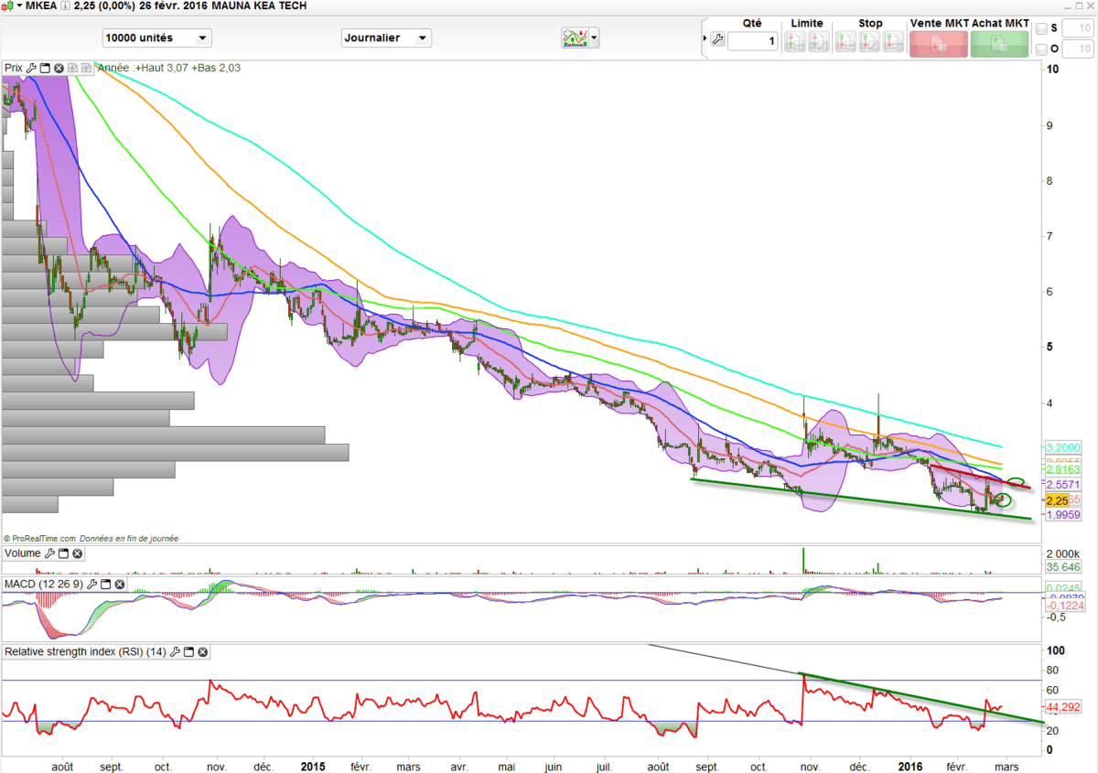Toggle the S checkbox

(x=1041, y=28)
